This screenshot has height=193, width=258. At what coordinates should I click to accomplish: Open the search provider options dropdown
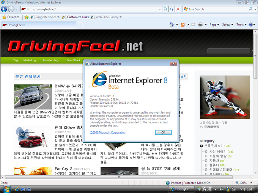click(255, 9)
